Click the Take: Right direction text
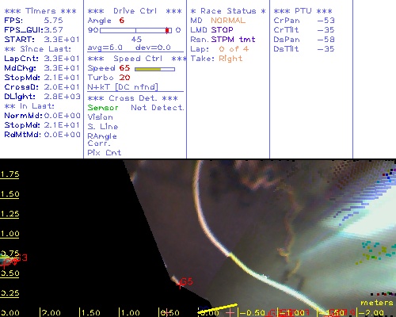Screen dimensions: 396x317 click(216, 59)
